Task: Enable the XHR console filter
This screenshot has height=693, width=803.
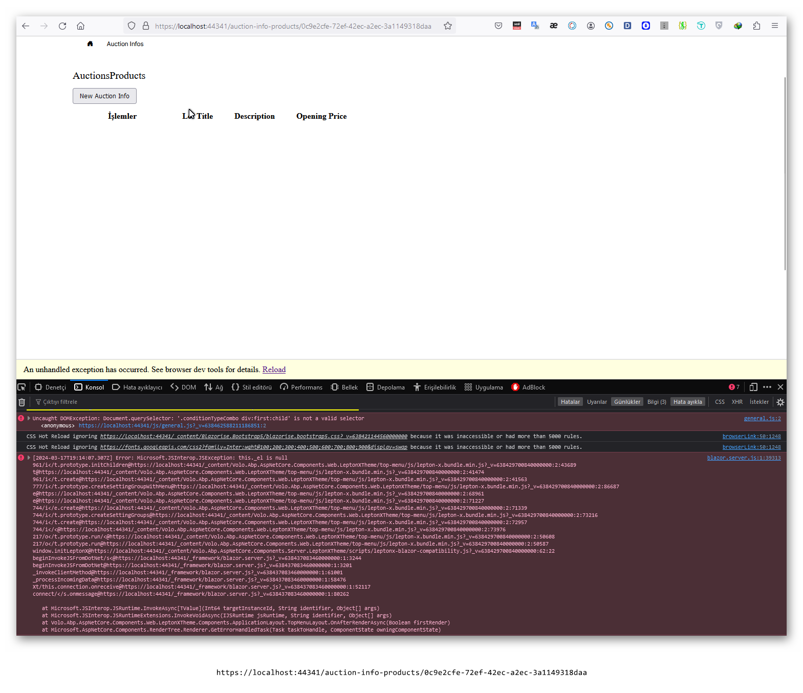Action: [737, 402]
